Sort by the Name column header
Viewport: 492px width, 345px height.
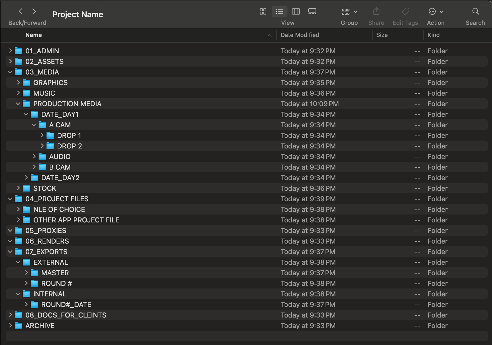[34, 35]
